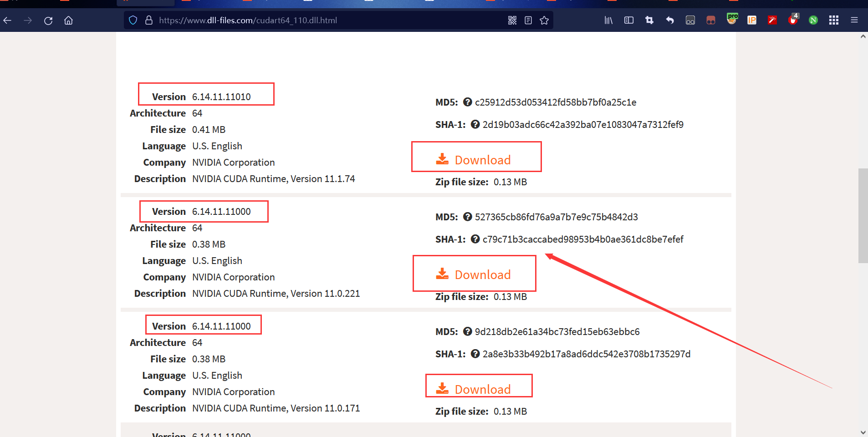Viewport: 868px width, 437px height.
Task: Toggle reader view for the page
Action: (528, 20)
